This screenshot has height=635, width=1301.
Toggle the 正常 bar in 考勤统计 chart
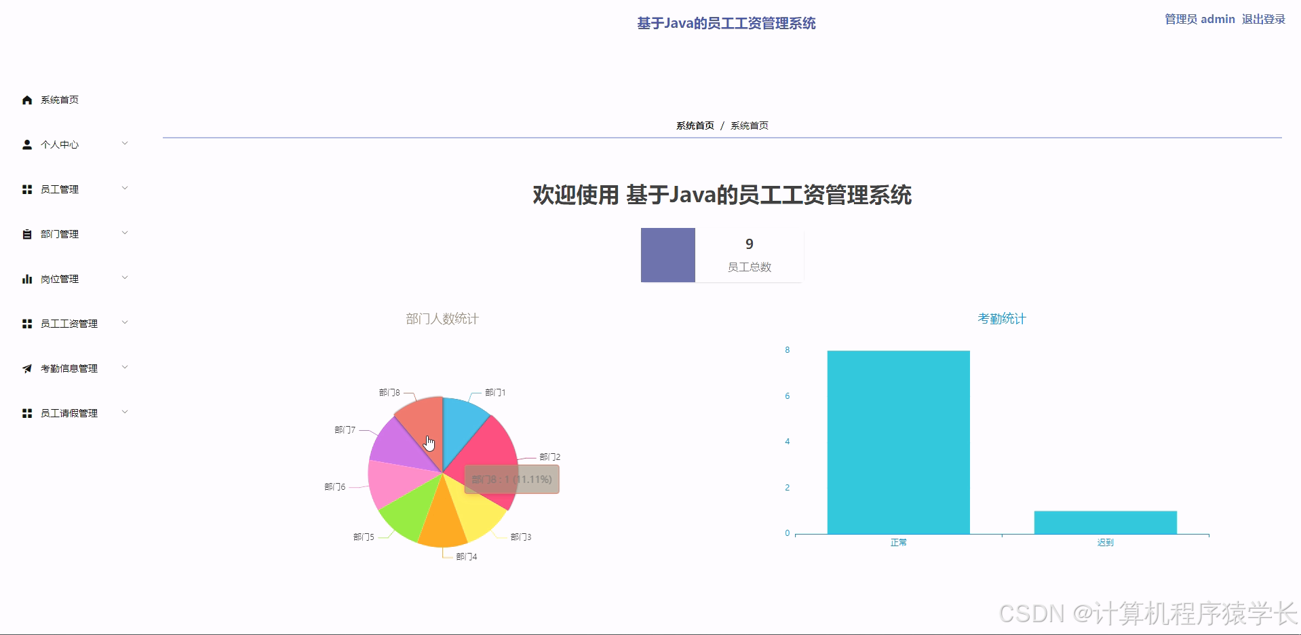click(898, 441)
